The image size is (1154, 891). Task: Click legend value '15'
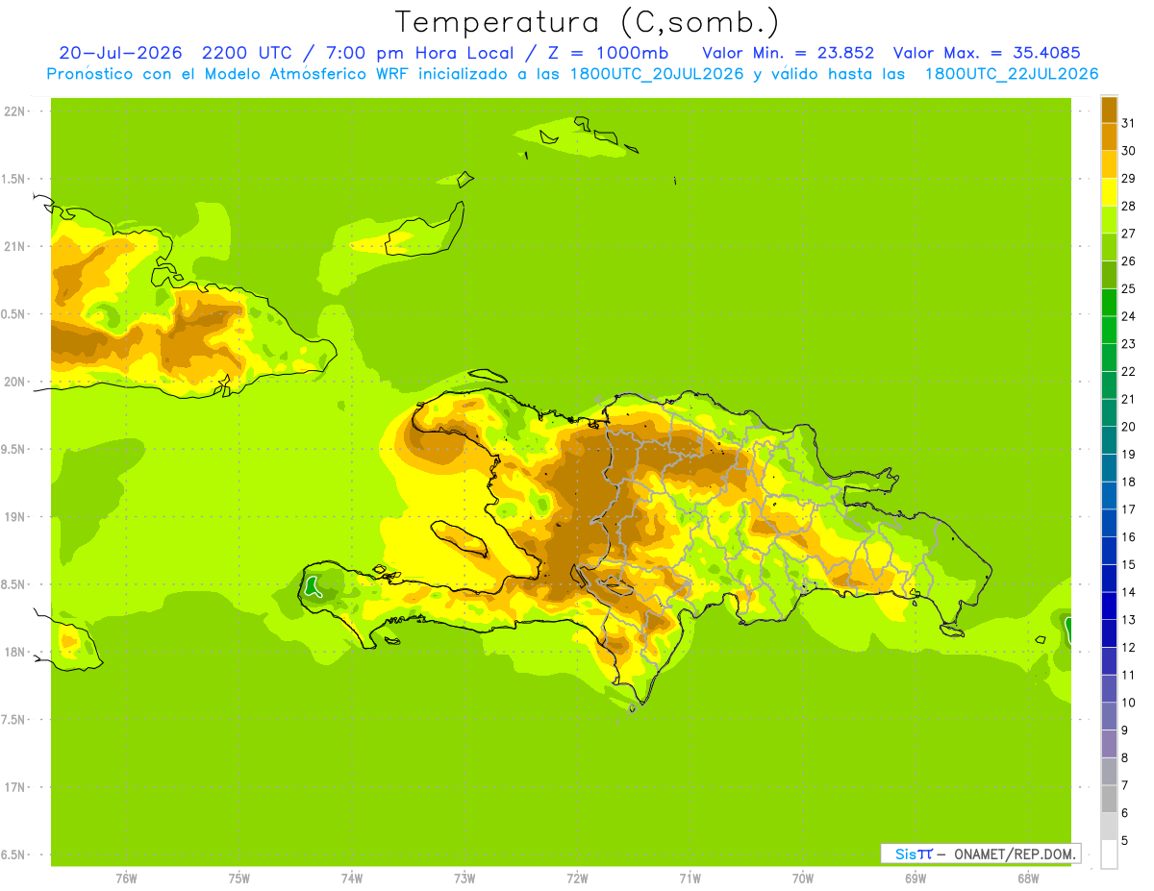(x=1129, y=564)
